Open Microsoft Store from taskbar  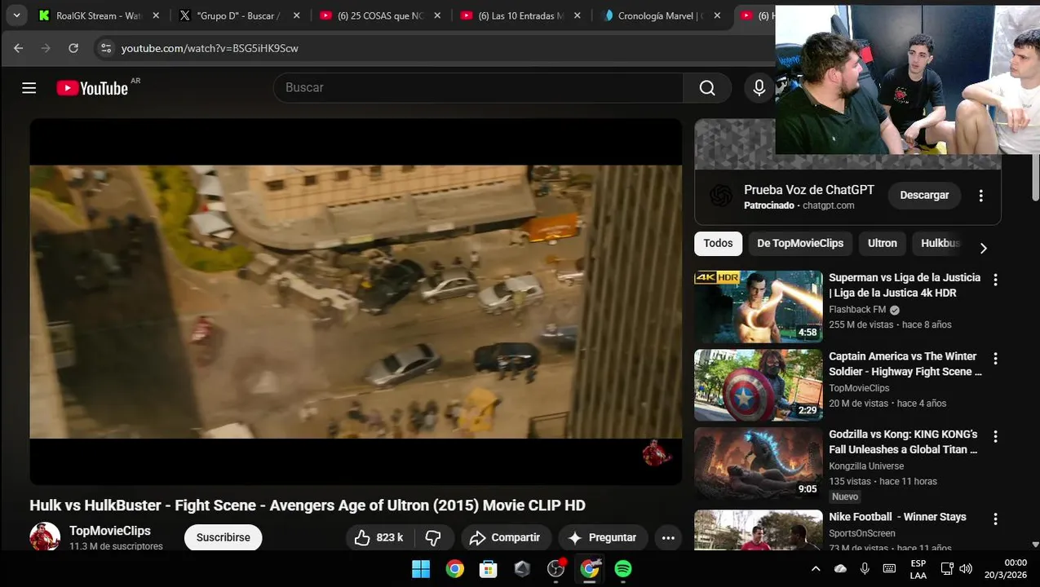click(x=489, y=569)
